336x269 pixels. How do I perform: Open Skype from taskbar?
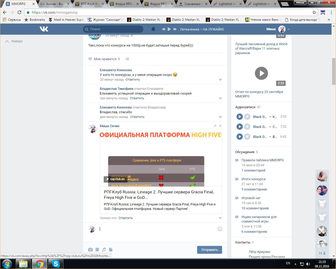coord(56,264)
